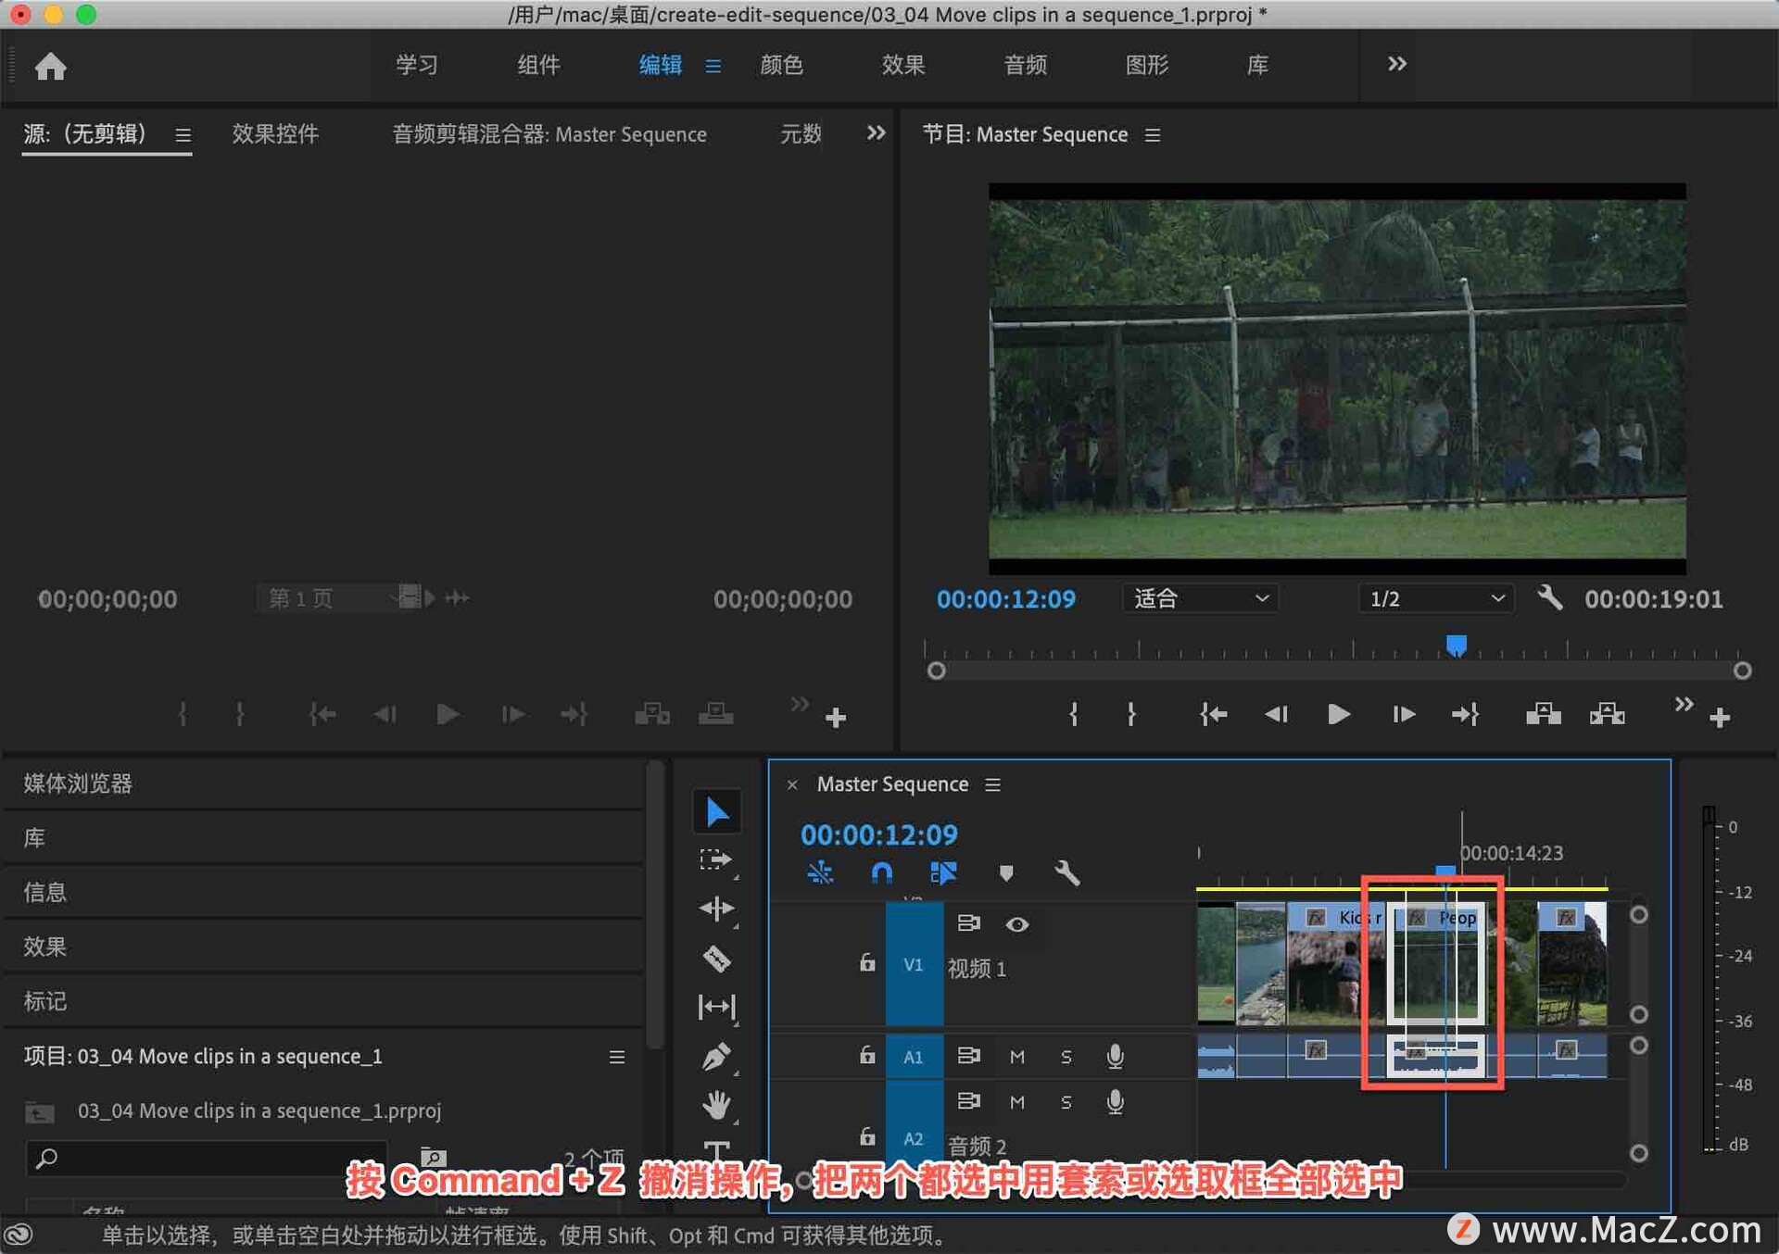Enable voice-over record on A2
Screen dimensions: 1779x1254
pyautogui.click(x=1116, y=1101)
